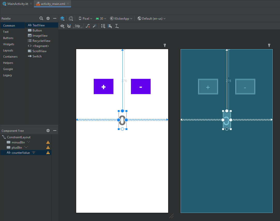Close the MainActivity.kt tab

pyautogui.click(x=31, y=4)
